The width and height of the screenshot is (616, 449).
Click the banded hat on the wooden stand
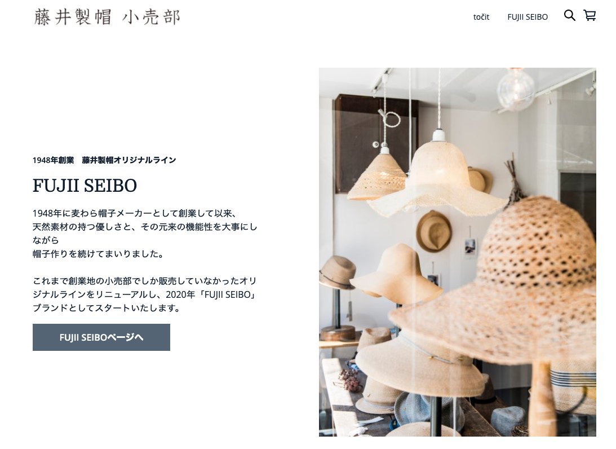click(x=336, y=272)
